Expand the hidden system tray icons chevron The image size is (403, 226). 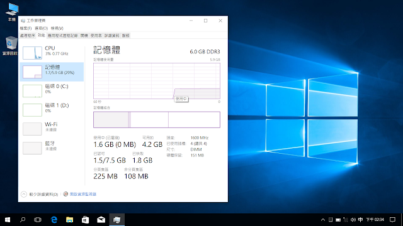point(323,220)
